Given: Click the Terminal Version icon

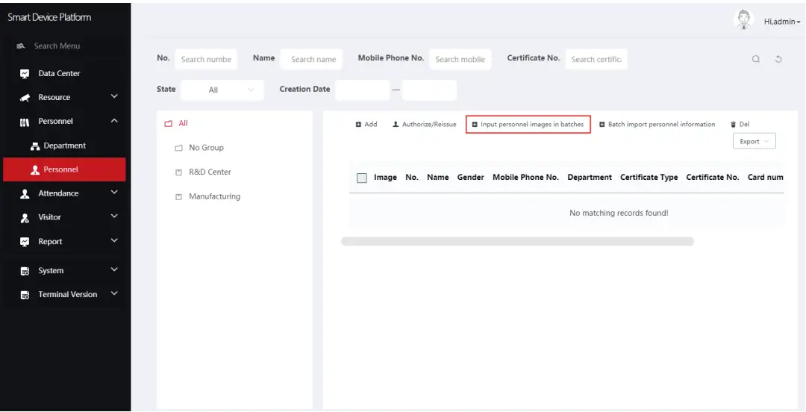Looking at the screenshot, I should pyautogui.click(x=25, y=295).
